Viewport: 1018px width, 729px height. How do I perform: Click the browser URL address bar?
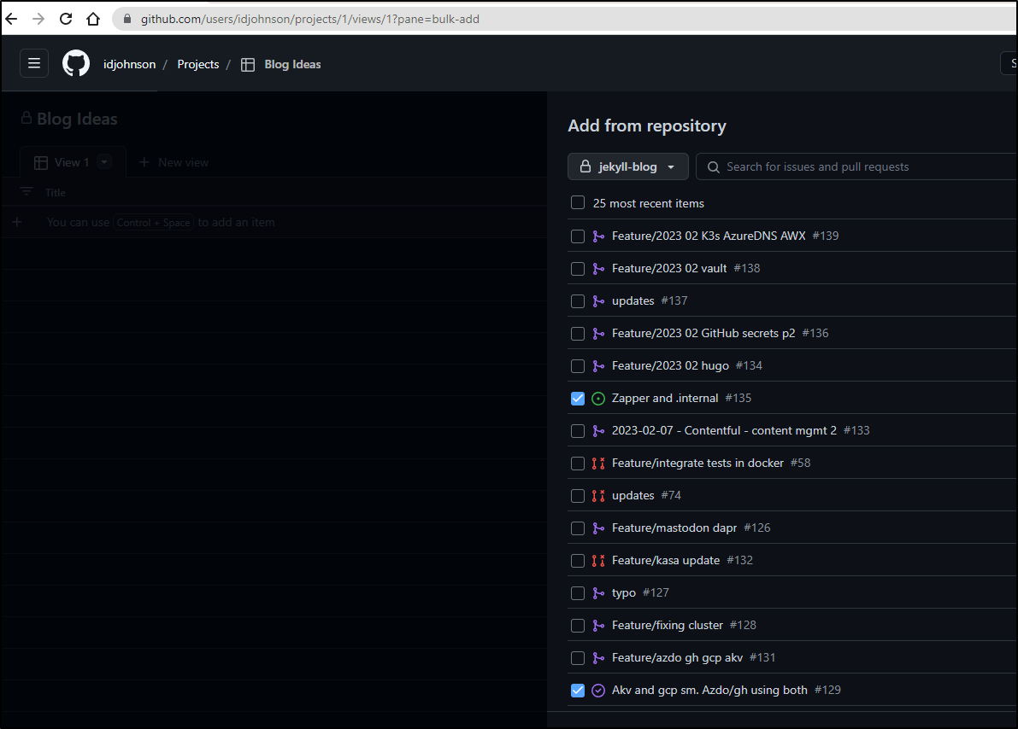[565, 19]
